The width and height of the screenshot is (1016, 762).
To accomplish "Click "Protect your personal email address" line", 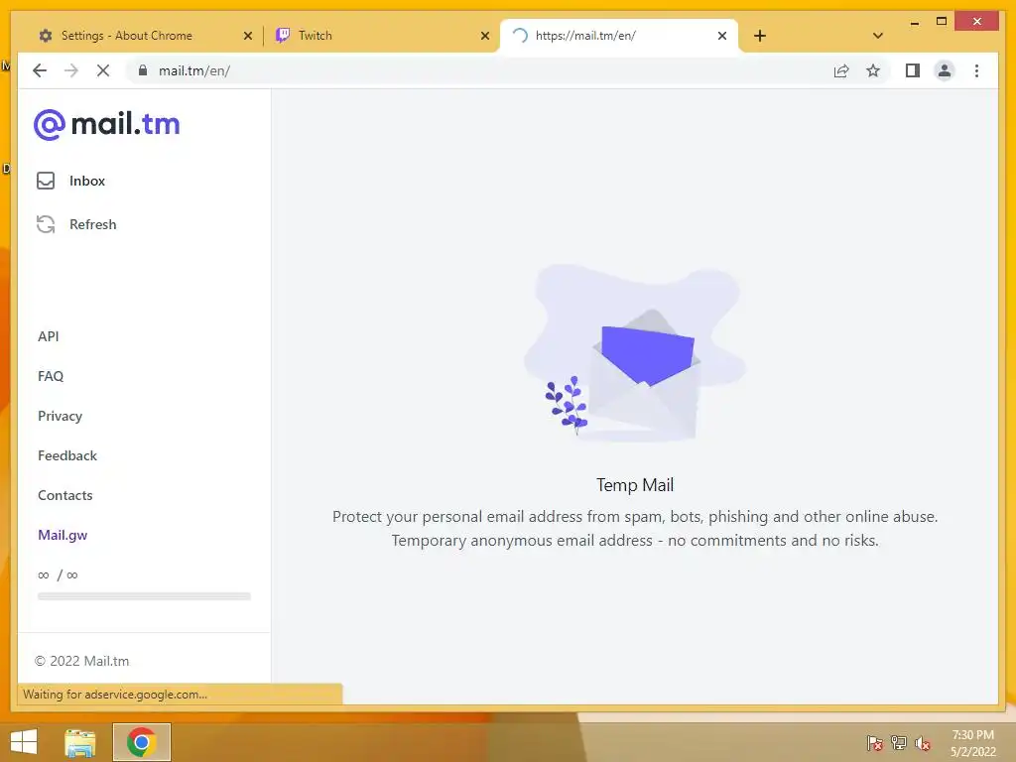I will pos(635,516).
